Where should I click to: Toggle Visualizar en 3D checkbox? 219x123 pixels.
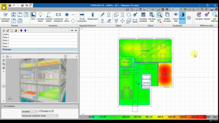[40, 111]
